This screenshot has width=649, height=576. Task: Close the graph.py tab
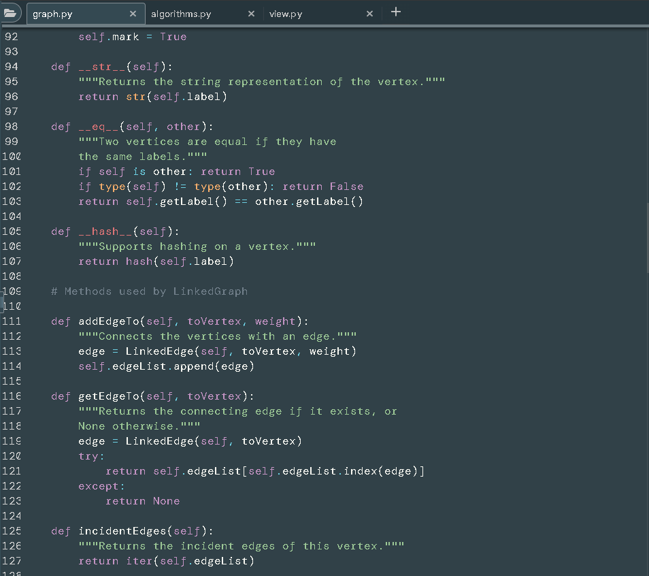coord(133,13)
